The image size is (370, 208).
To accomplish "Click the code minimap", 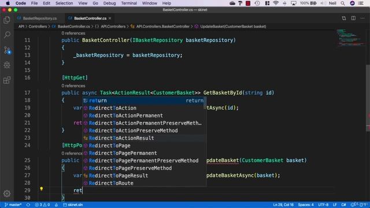I will coord(351,38).
